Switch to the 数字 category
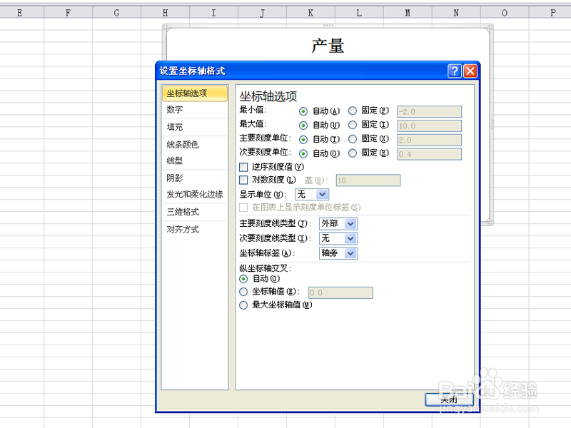Image resolution: width=571 pixels, height=428 pixels. (x=195, y=110)
